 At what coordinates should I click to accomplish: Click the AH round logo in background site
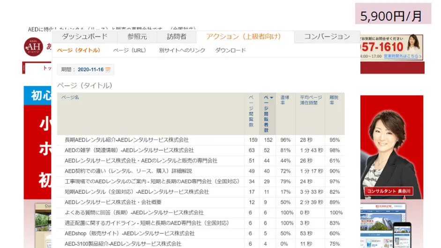click(33, 47)
